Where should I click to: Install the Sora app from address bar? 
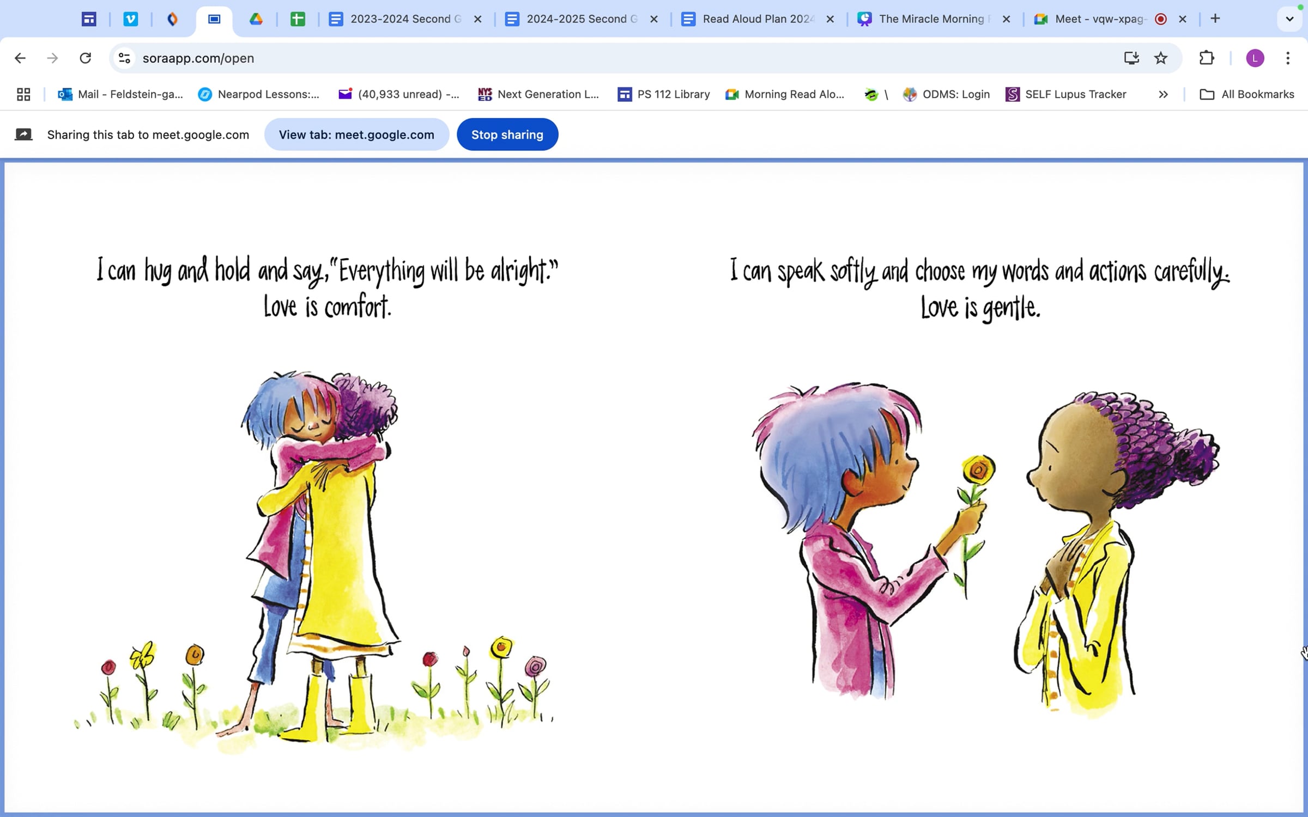[1131, 58]
